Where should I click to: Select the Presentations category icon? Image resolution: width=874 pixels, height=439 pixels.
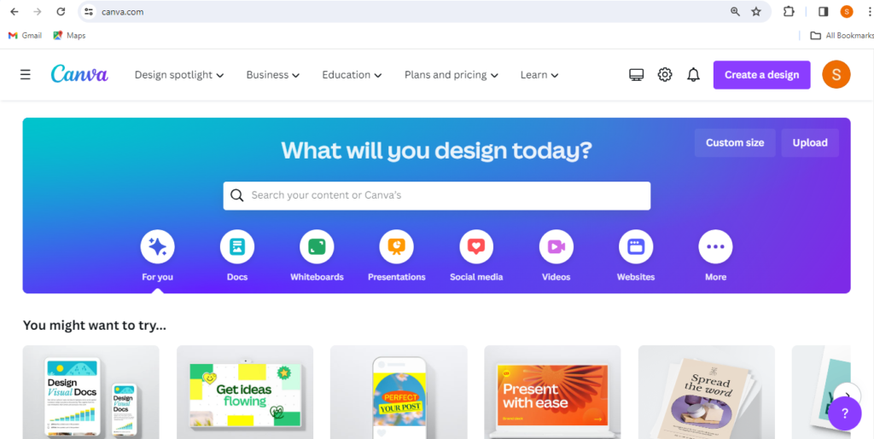396,246
